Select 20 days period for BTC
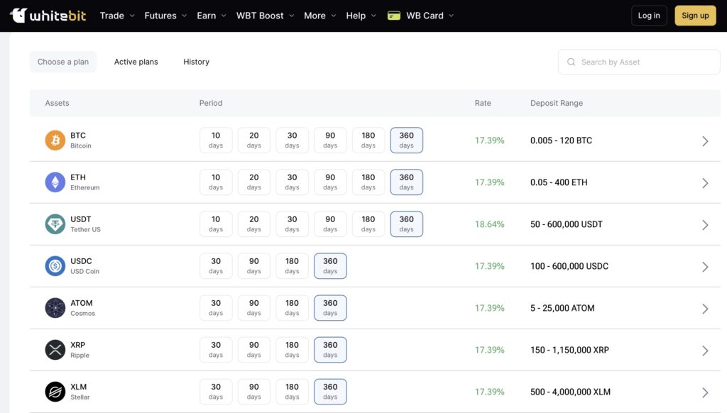 coord(254,140)
